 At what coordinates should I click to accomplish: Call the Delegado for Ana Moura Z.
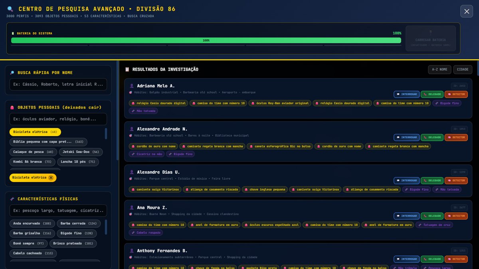point(432,216)
